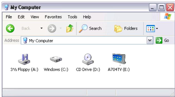Click the "Windows (C:)" label text
This screenshot has width=175, height=97.
[x=56, y=70]
